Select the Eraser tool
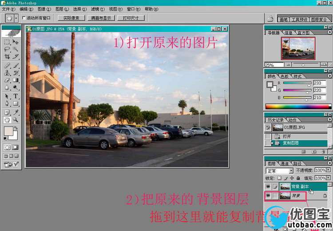Screen dimensions: 333x231 (7, 80)
